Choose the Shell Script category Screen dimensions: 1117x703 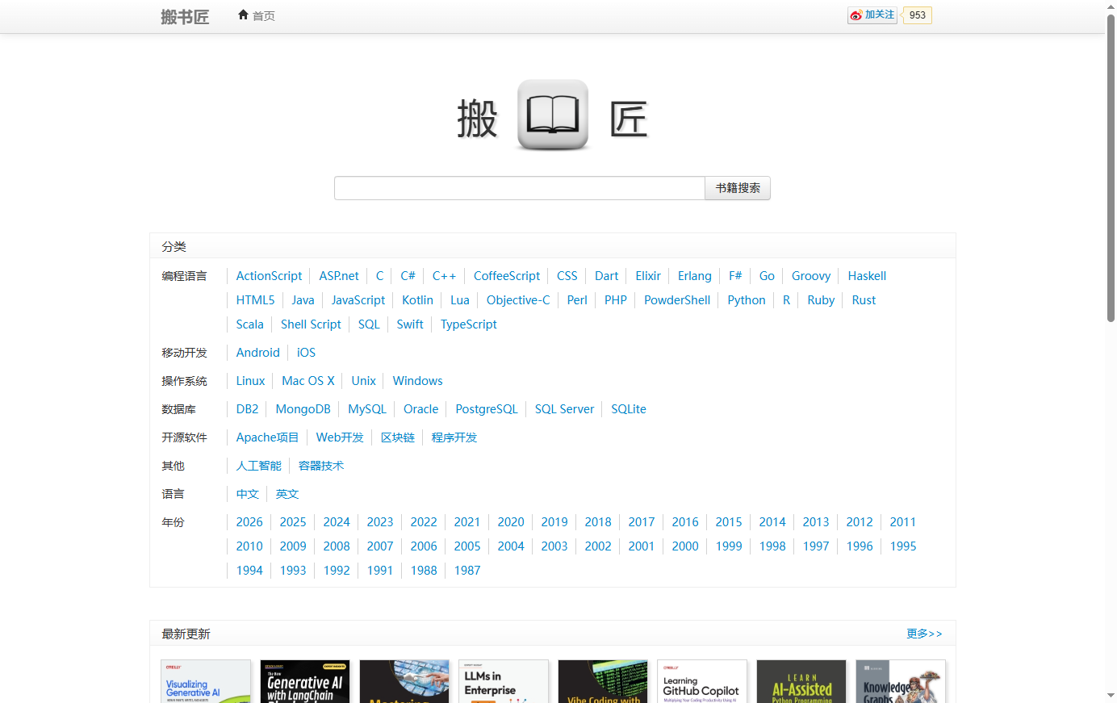click(x=311, y=324)
